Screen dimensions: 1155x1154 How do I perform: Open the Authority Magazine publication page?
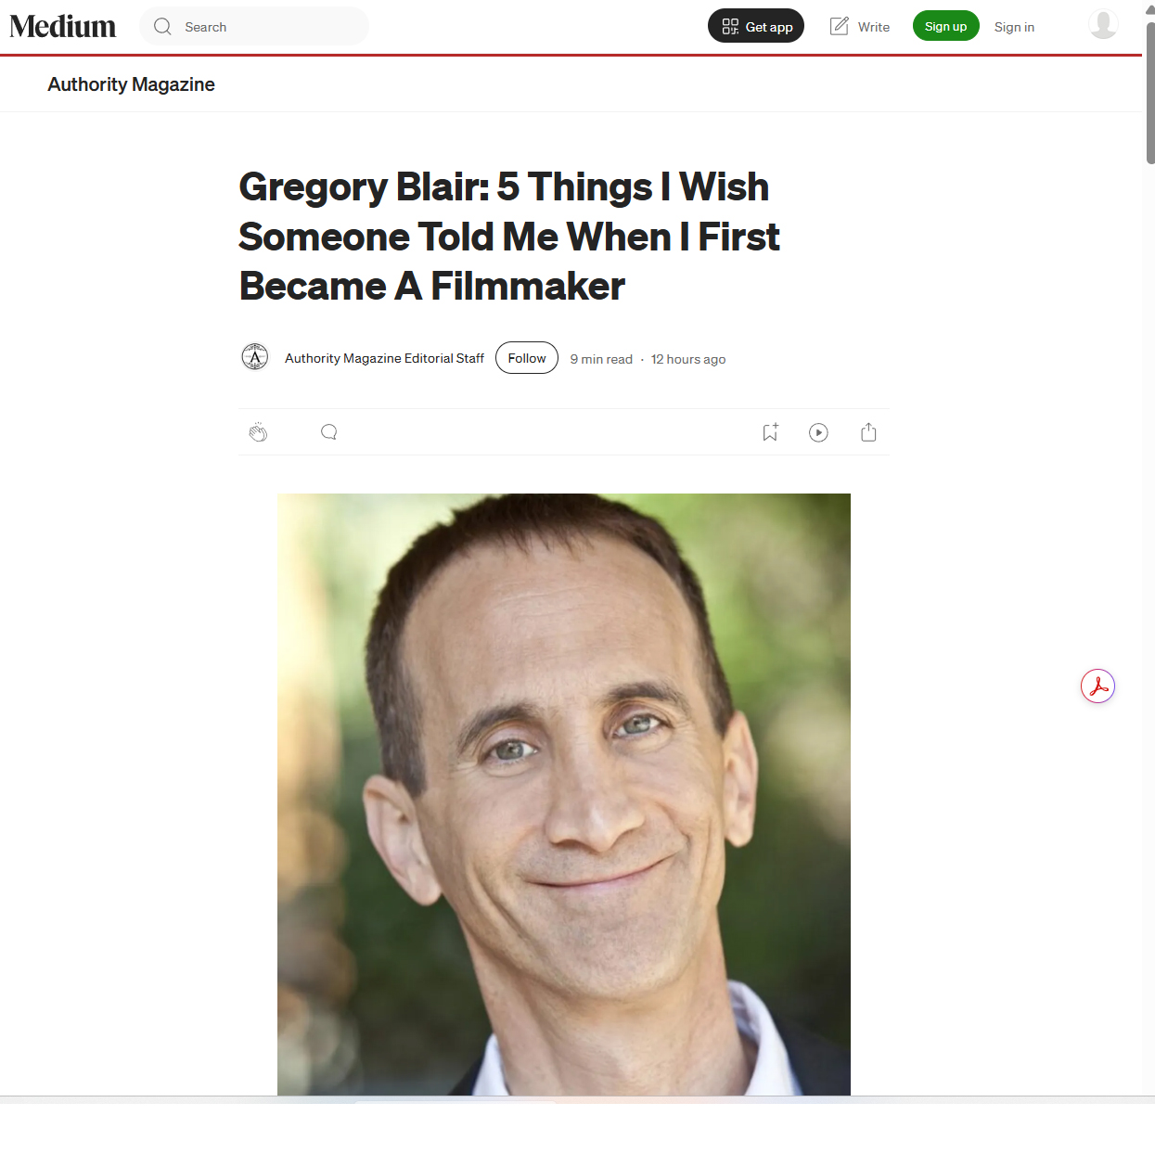tap(131, 84)
